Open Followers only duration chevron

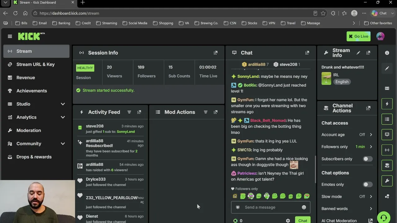pos(371,147)
